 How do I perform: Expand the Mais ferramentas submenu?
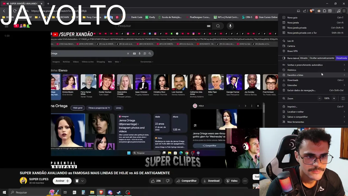coord(313,122)
